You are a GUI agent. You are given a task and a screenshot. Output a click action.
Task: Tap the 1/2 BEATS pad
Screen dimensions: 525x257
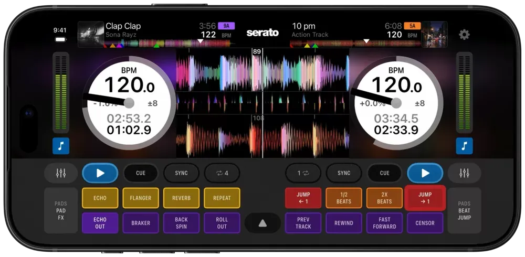[344, 198]
